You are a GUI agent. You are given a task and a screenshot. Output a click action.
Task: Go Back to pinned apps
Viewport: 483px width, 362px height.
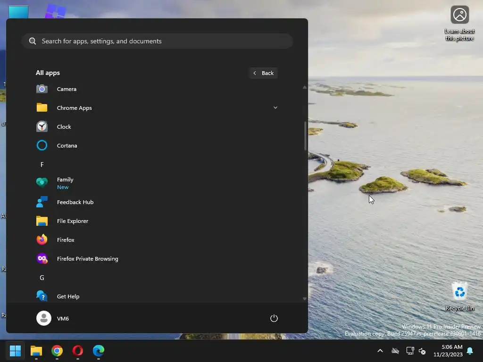264,73
